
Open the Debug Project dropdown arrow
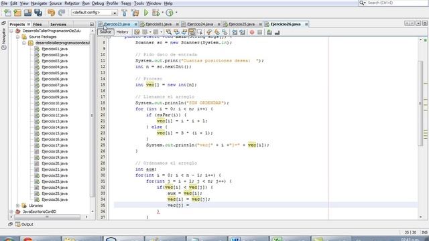[162, 13]
